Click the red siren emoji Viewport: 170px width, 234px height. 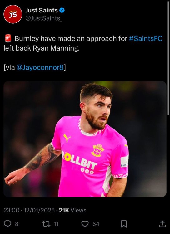[x=8, y=38]
